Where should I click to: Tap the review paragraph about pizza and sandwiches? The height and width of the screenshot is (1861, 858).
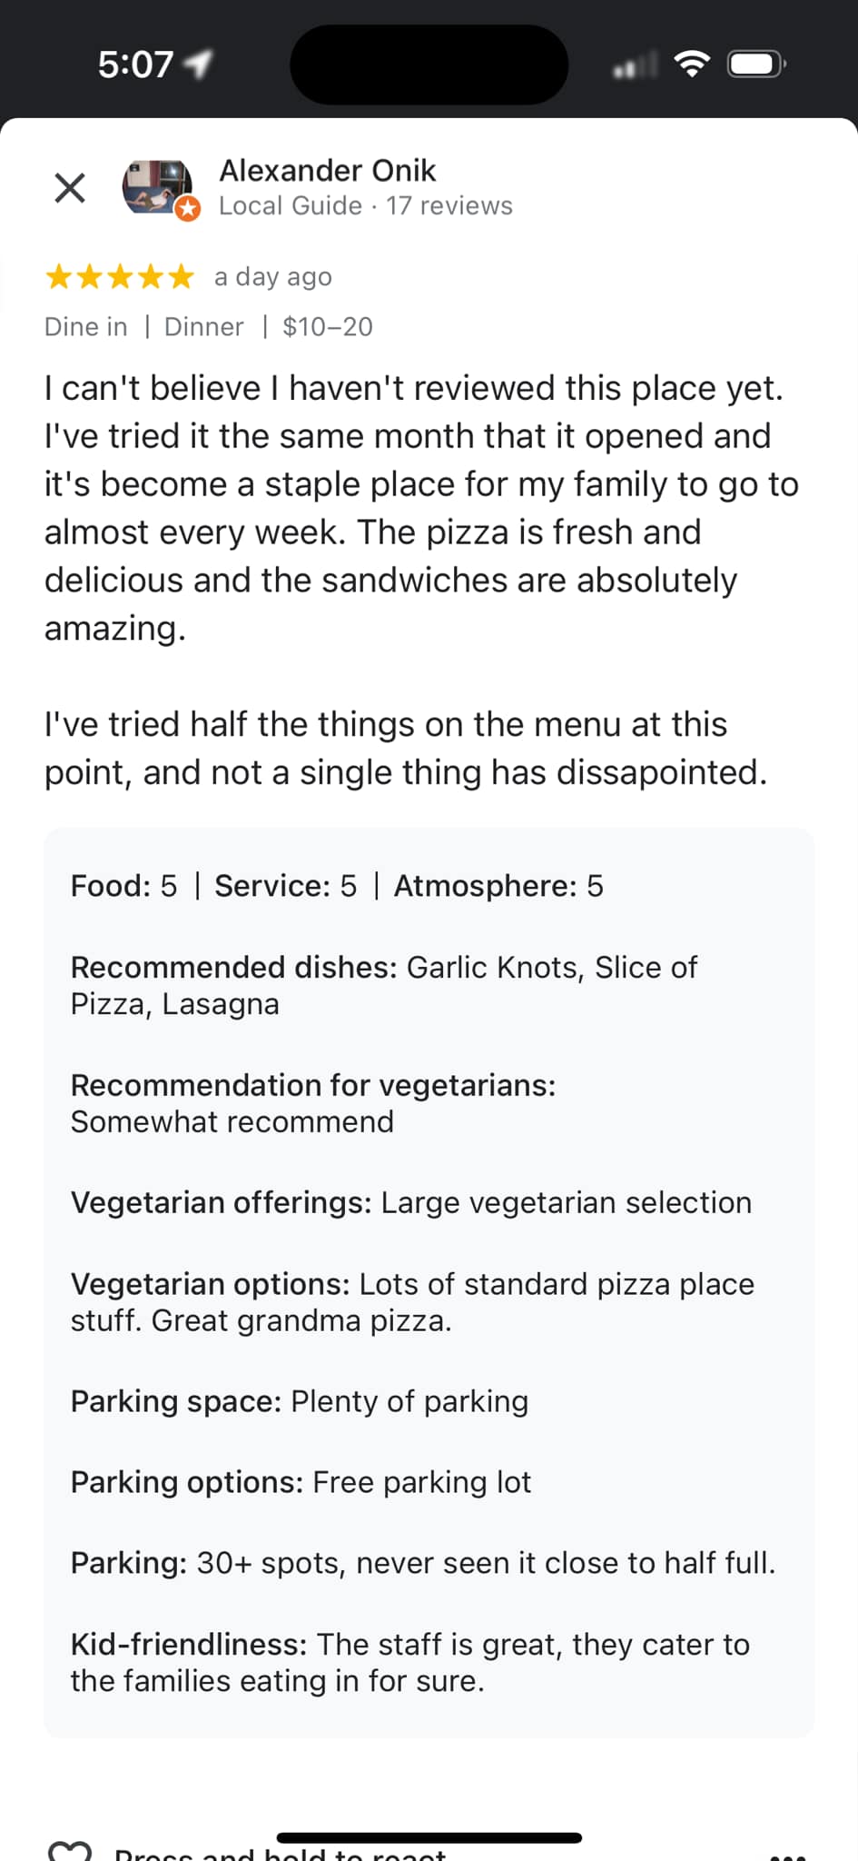click(x=421, y=508)
